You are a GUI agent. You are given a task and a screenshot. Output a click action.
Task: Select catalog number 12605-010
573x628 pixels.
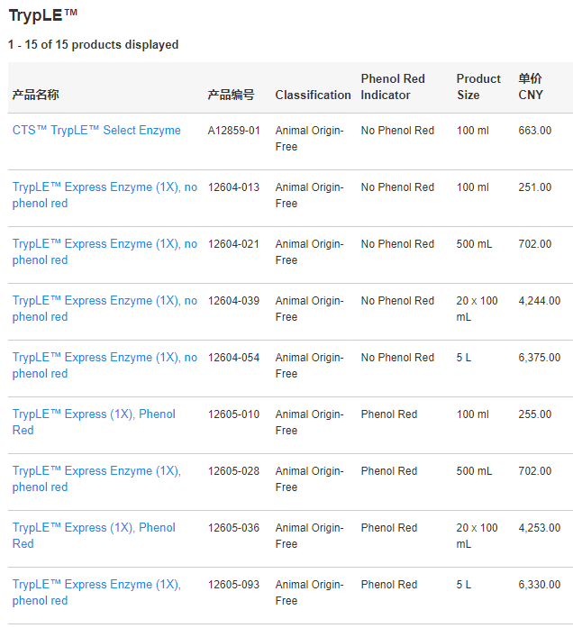click(233, 414)
